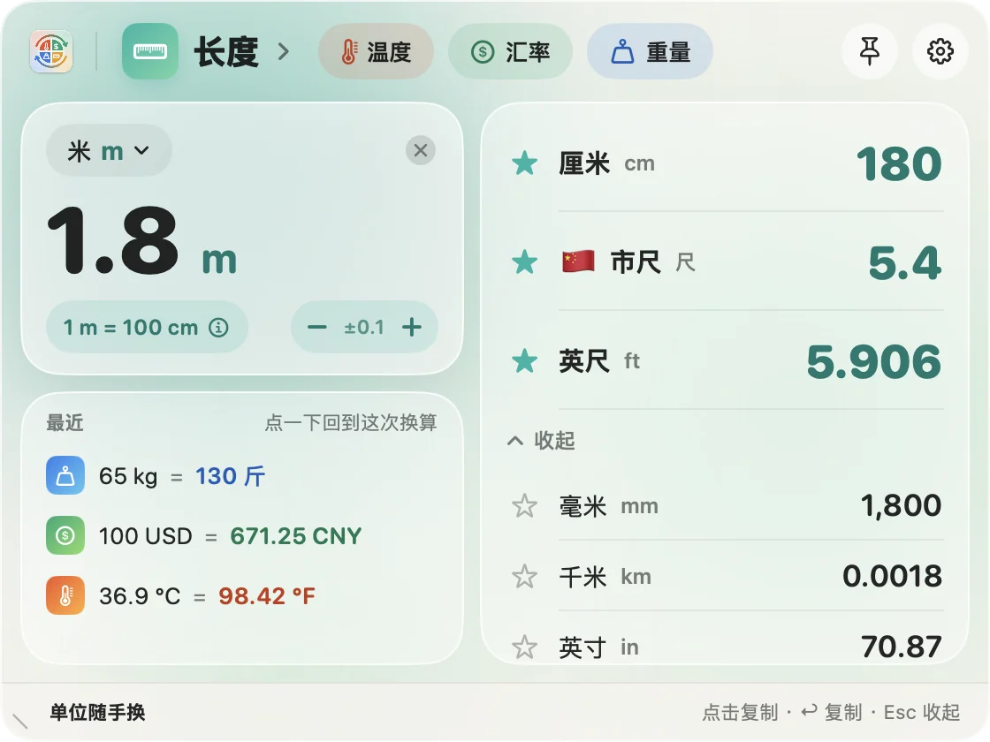This screenshot has width=990, height=742.
Task: Favorite the 英寸 in star
Action: (525, 647)
